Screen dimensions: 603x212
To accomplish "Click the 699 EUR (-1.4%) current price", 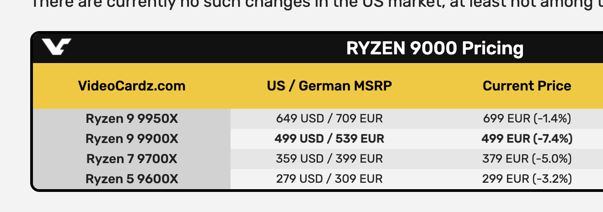I will click(x=527, y=119).
